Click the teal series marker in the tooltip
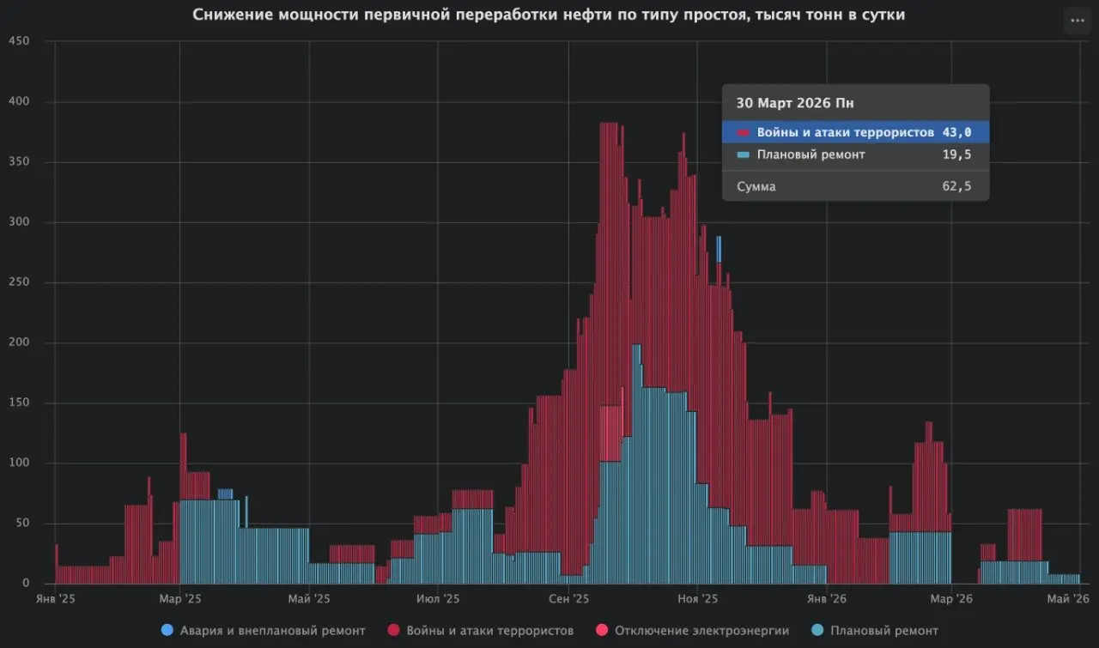This screenshot has width=1099, height=648. tap(744, 155)
